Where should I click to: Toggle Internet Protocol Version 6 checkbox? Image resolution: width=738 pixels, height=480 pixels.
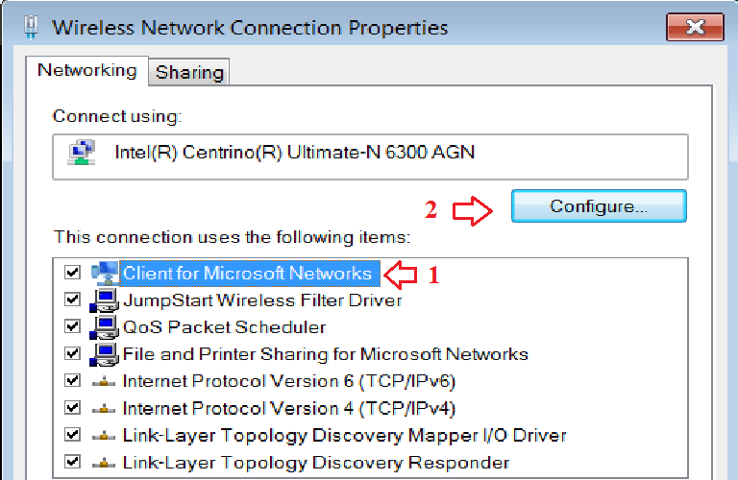pyautogui.click(x=71, y=381)
